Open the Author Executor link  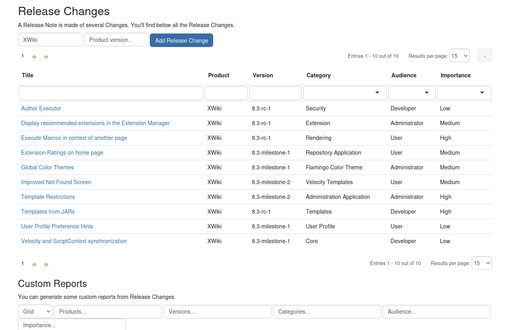click(x=41, y=108)
